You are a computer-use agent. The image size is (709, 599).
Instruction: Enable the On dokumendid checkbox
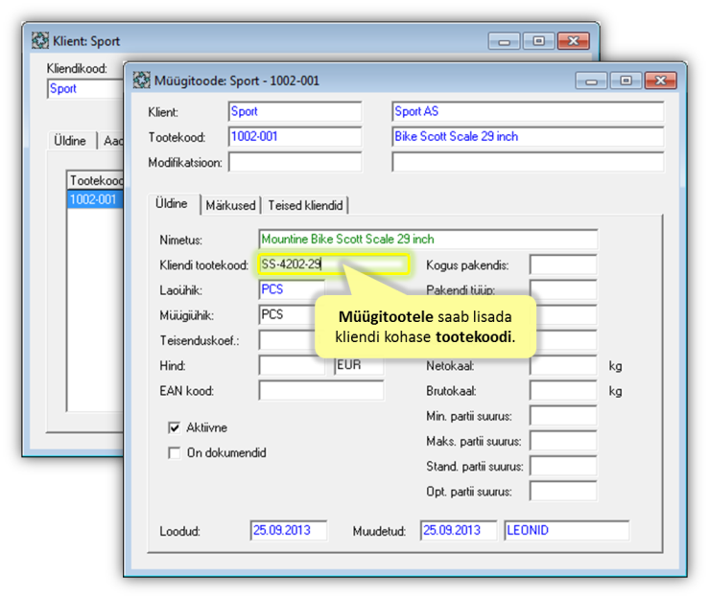(x=174, y=452)
